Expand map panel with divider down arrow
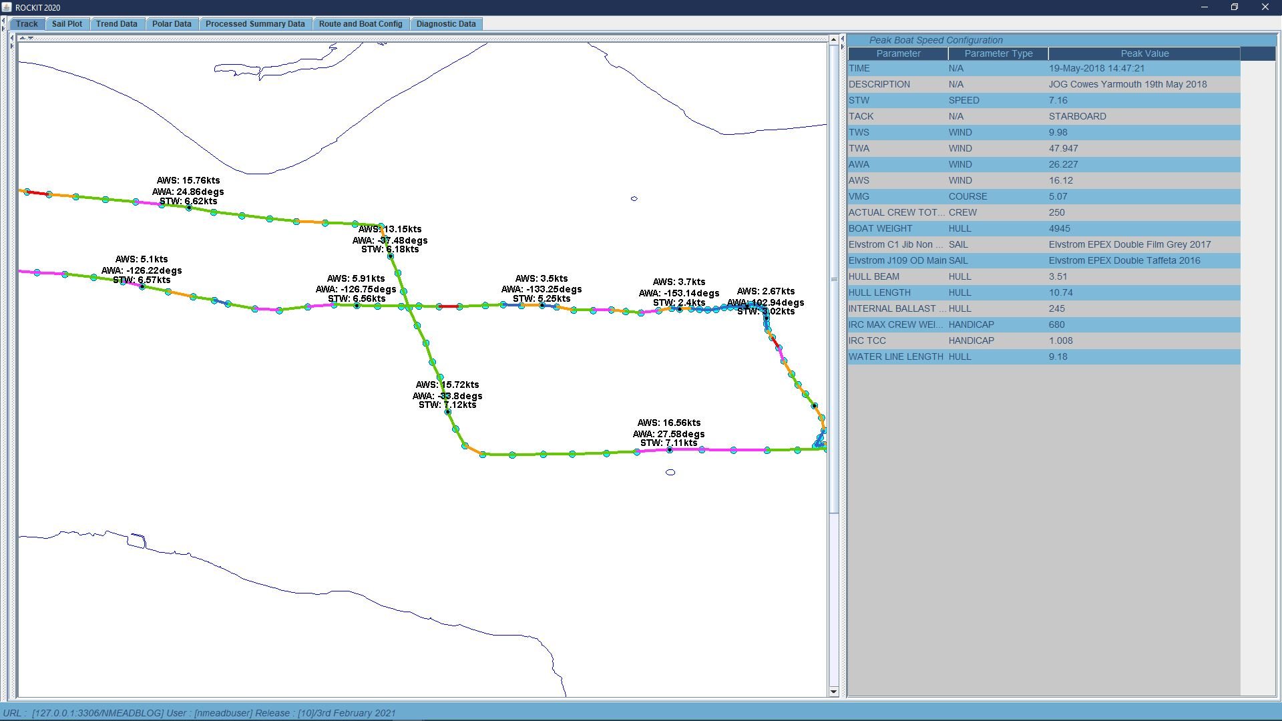 pyautogui.click(x=30, y=38)
